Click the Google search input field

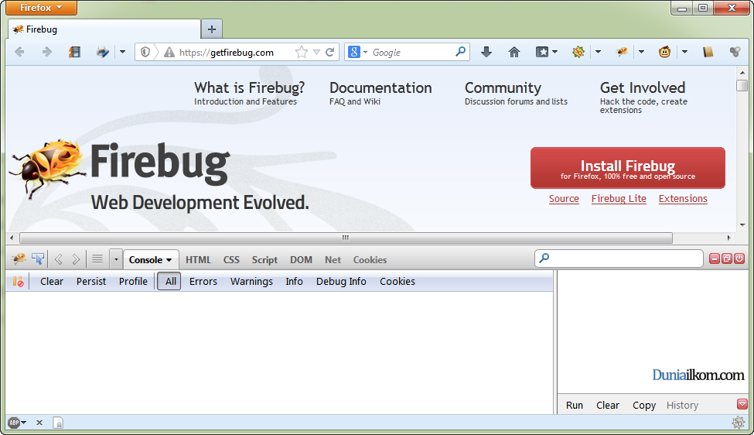[411, 52]
